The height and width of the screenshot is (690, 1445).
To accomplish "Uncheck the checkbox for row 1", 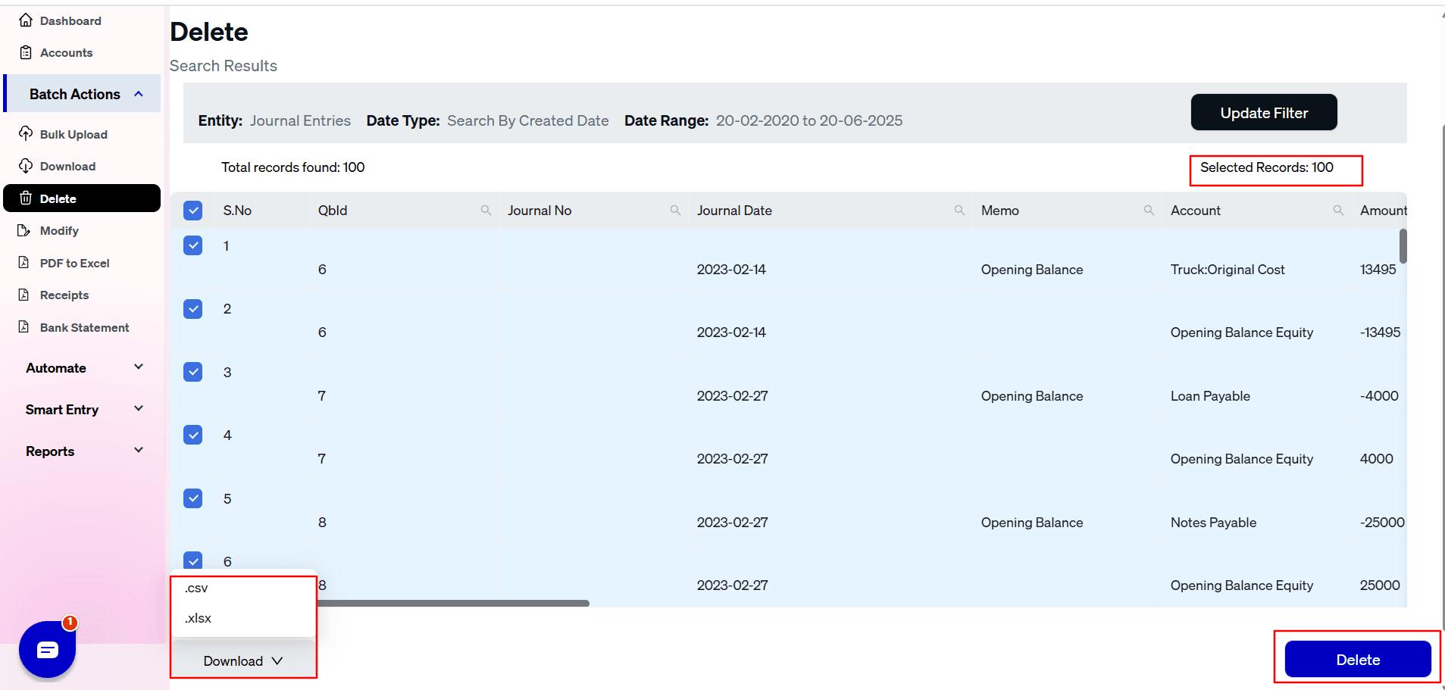I will (193, 245).
